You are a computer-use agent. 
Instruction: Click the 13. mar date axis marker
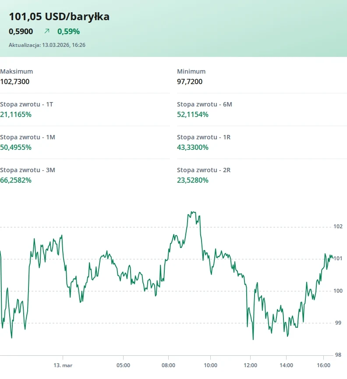pyautogui.click(x=63, y=365)
